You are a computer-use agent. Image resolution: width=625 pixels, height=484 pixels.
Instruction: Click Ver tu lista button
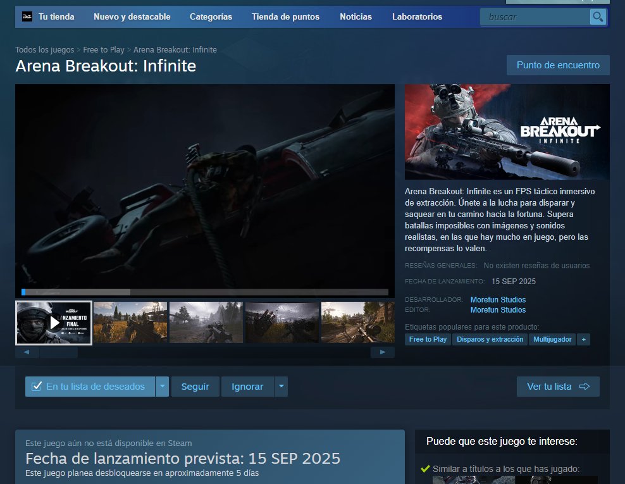(x=558, y=387)
